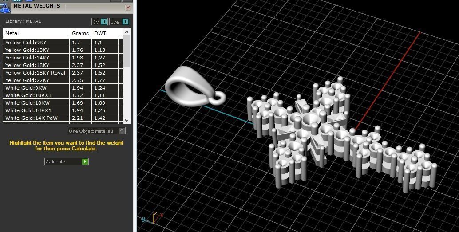Click the green arrow on Calculate
The width and height of the screenshot is (459, 232).
click(85, 161)
